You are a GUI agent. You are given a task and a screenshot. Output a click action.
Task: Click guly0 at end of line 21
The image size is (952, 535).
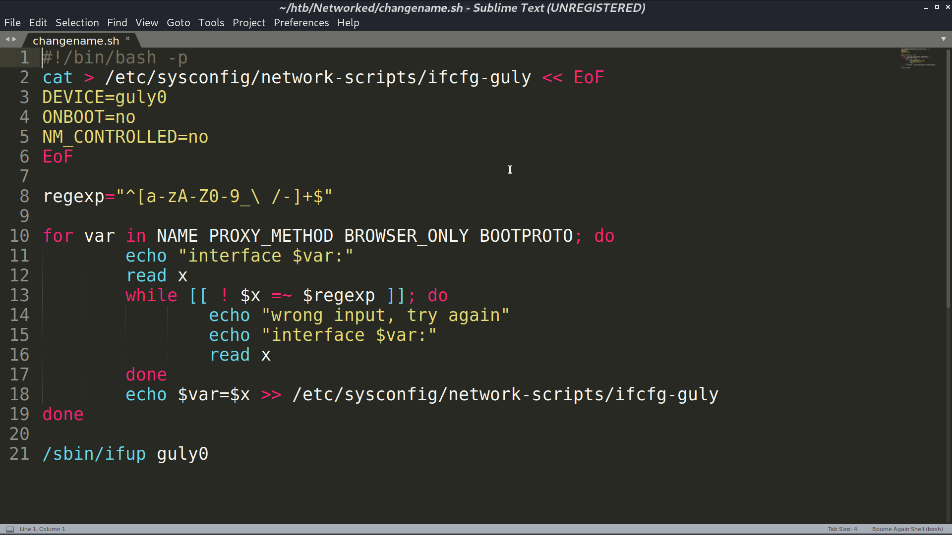tap(182, 454)
